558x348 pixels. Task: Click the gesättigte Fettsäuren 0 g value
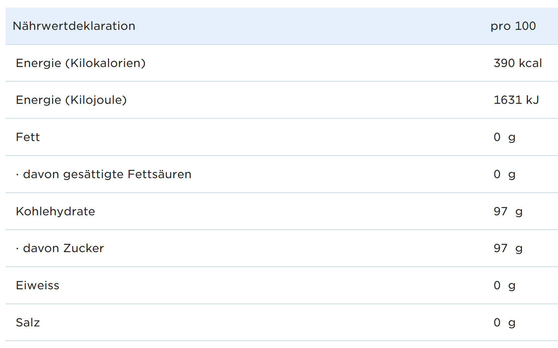(504, 174)
